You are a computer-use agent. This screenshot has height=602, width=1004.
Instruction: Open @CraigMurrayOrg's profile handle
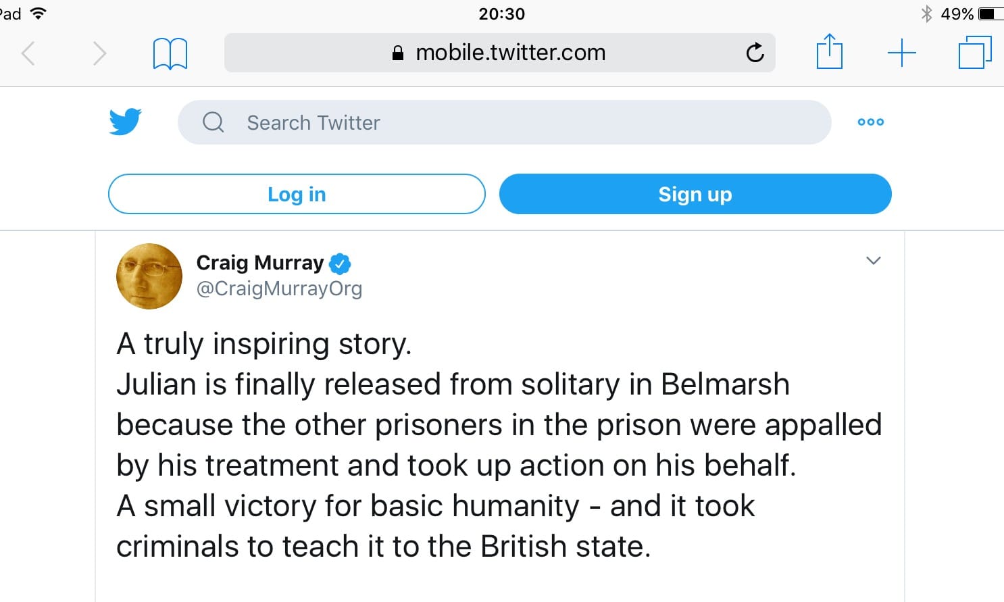click(280, 289)
